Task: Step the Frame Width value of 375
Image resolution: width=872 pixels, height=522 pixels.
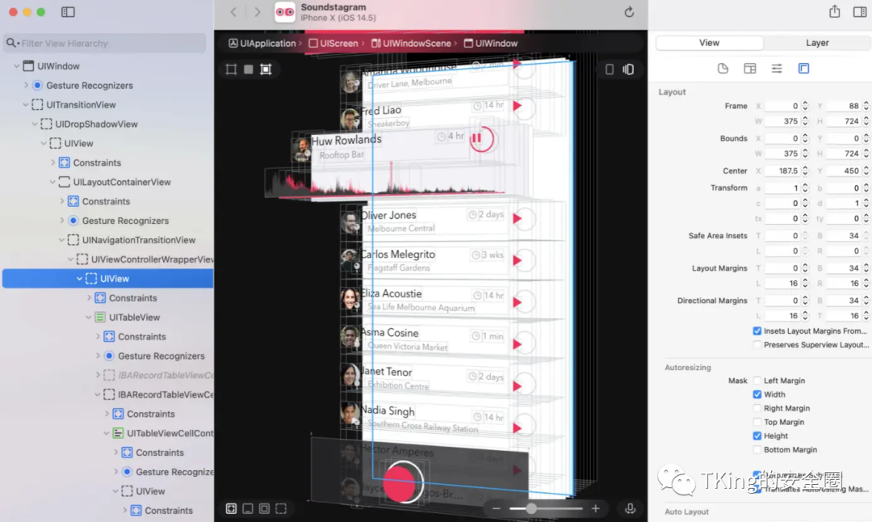Action: tap(805, 121)
